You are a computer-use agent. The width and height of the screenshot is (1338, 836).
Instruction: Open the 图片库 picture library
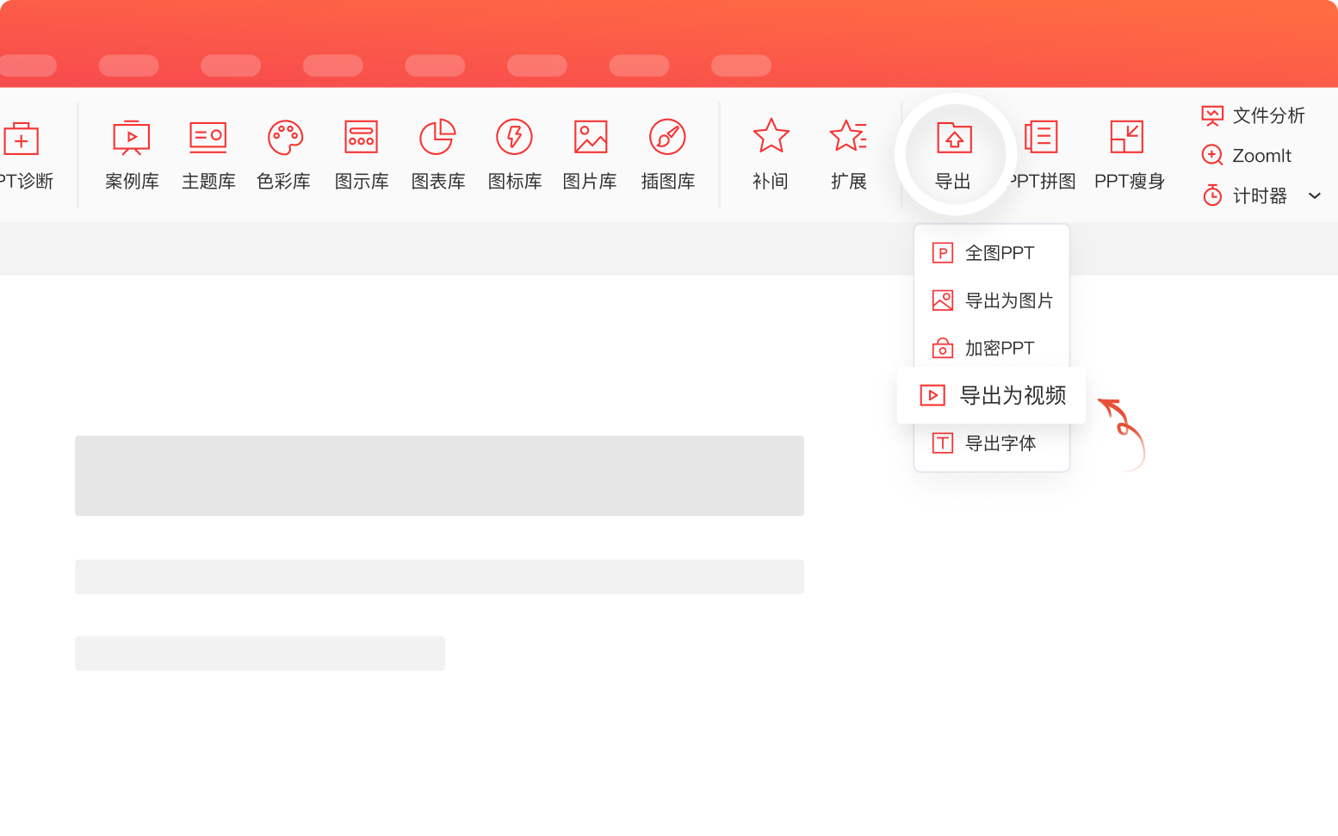(590, 155)
